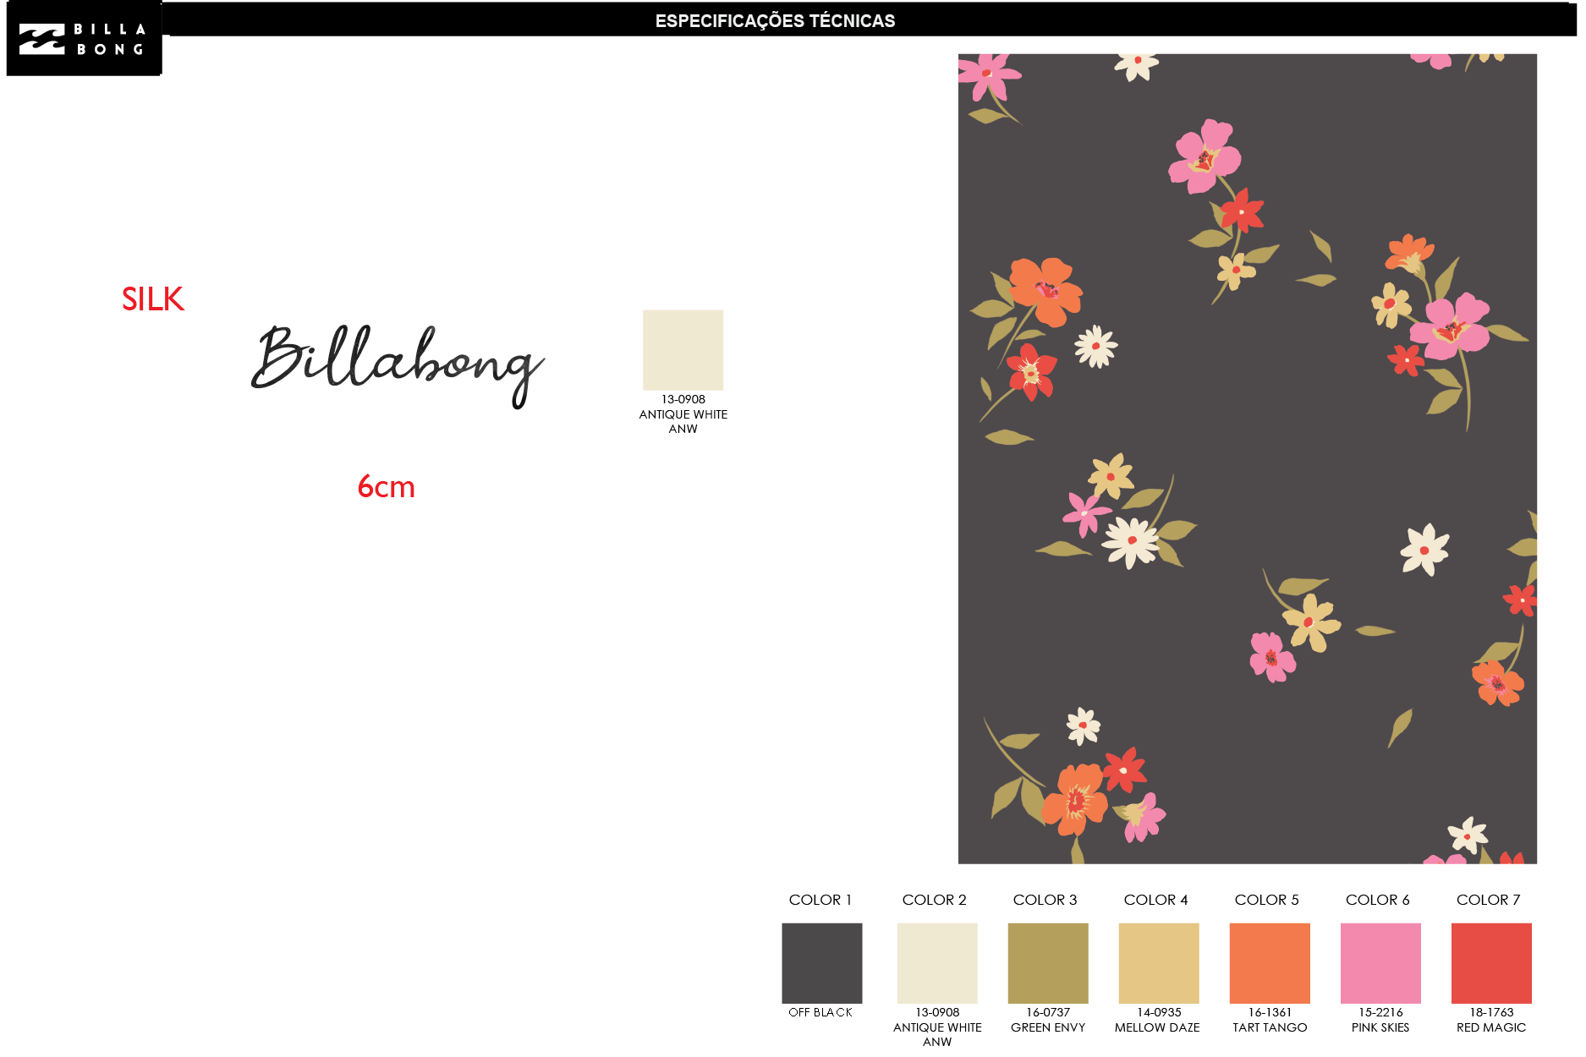This screenshot has height=1057, width=1586.
Task: Pick the Antique White swatch beside the signature
Action: click(683, 350)
